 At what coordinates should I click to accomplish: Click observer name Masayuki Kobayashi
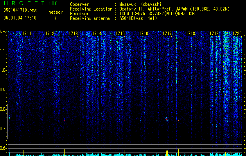(140, 4)
